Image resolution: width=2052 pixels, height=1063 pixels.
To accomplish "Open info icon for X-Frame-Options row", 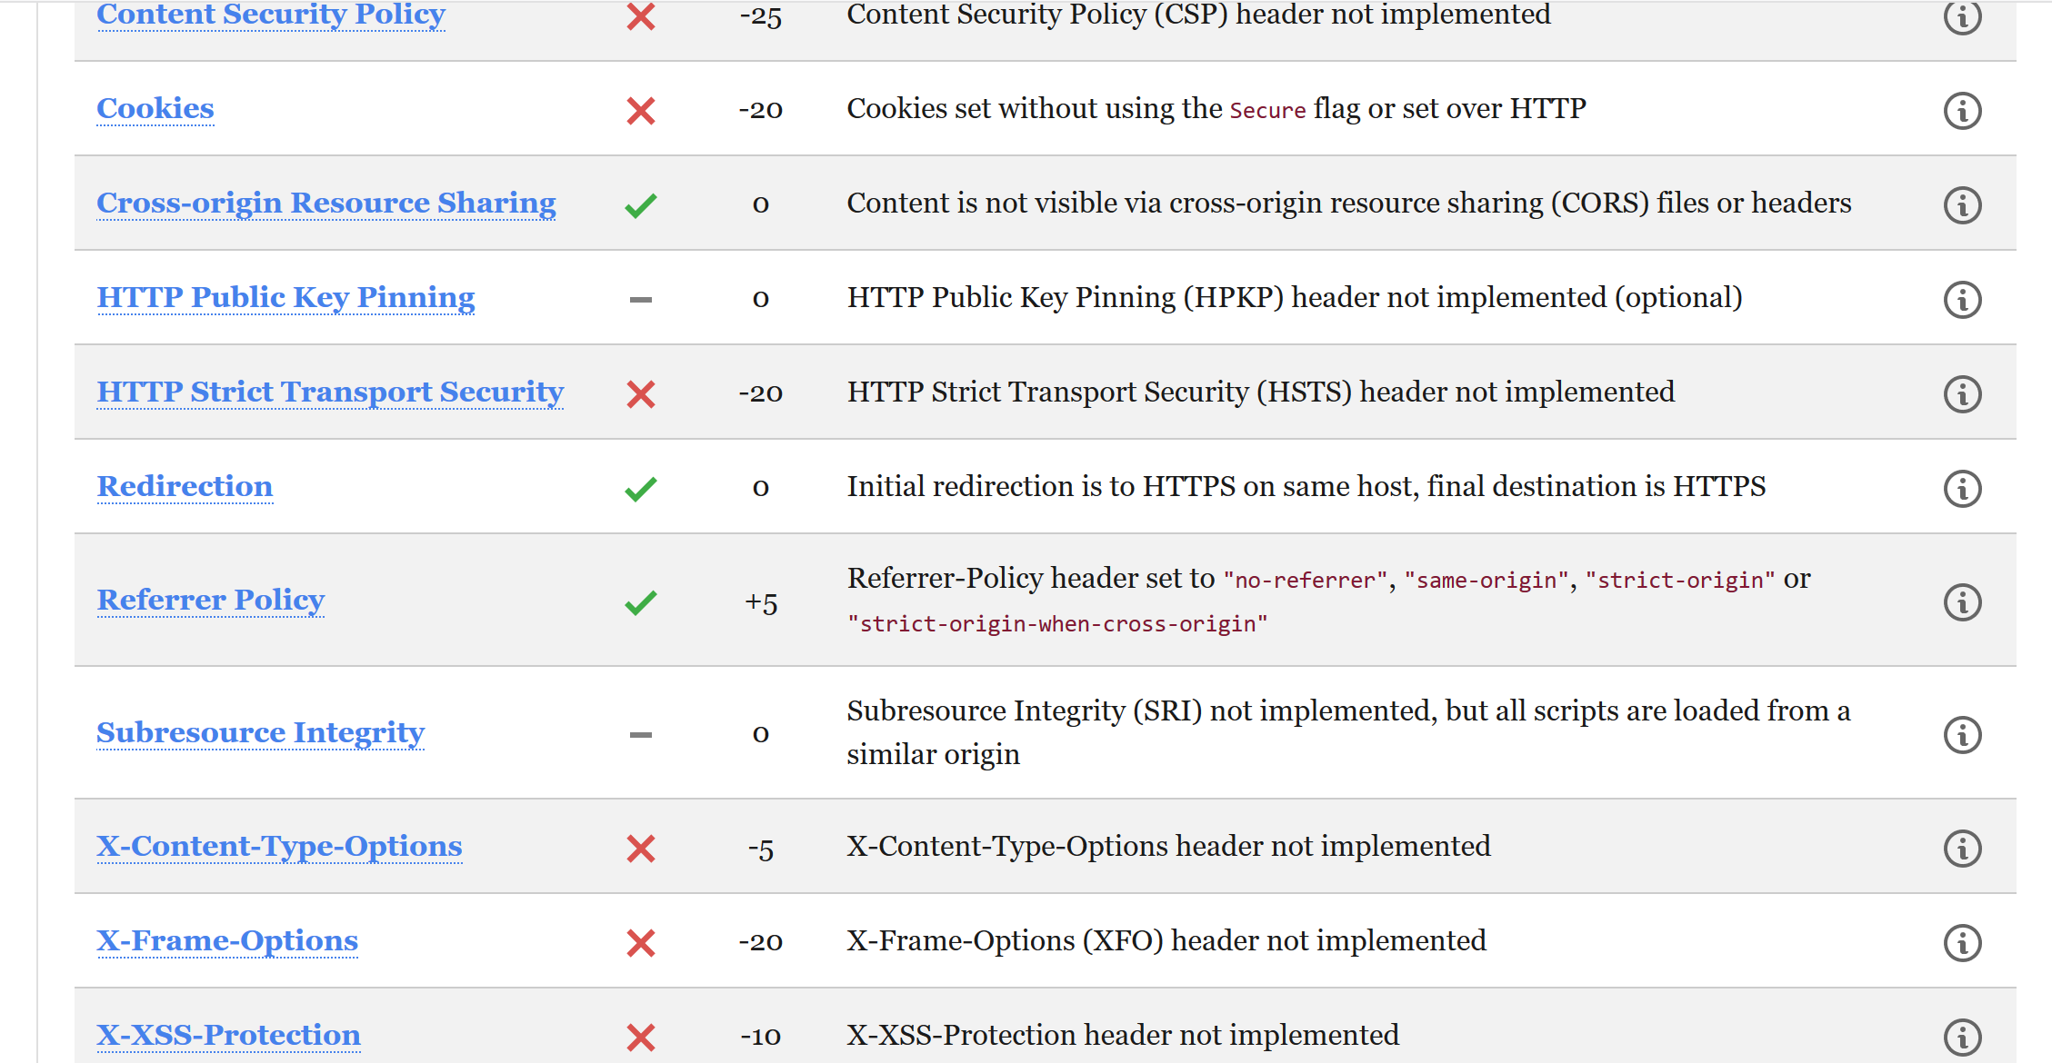I will [x=1962, y=943].
